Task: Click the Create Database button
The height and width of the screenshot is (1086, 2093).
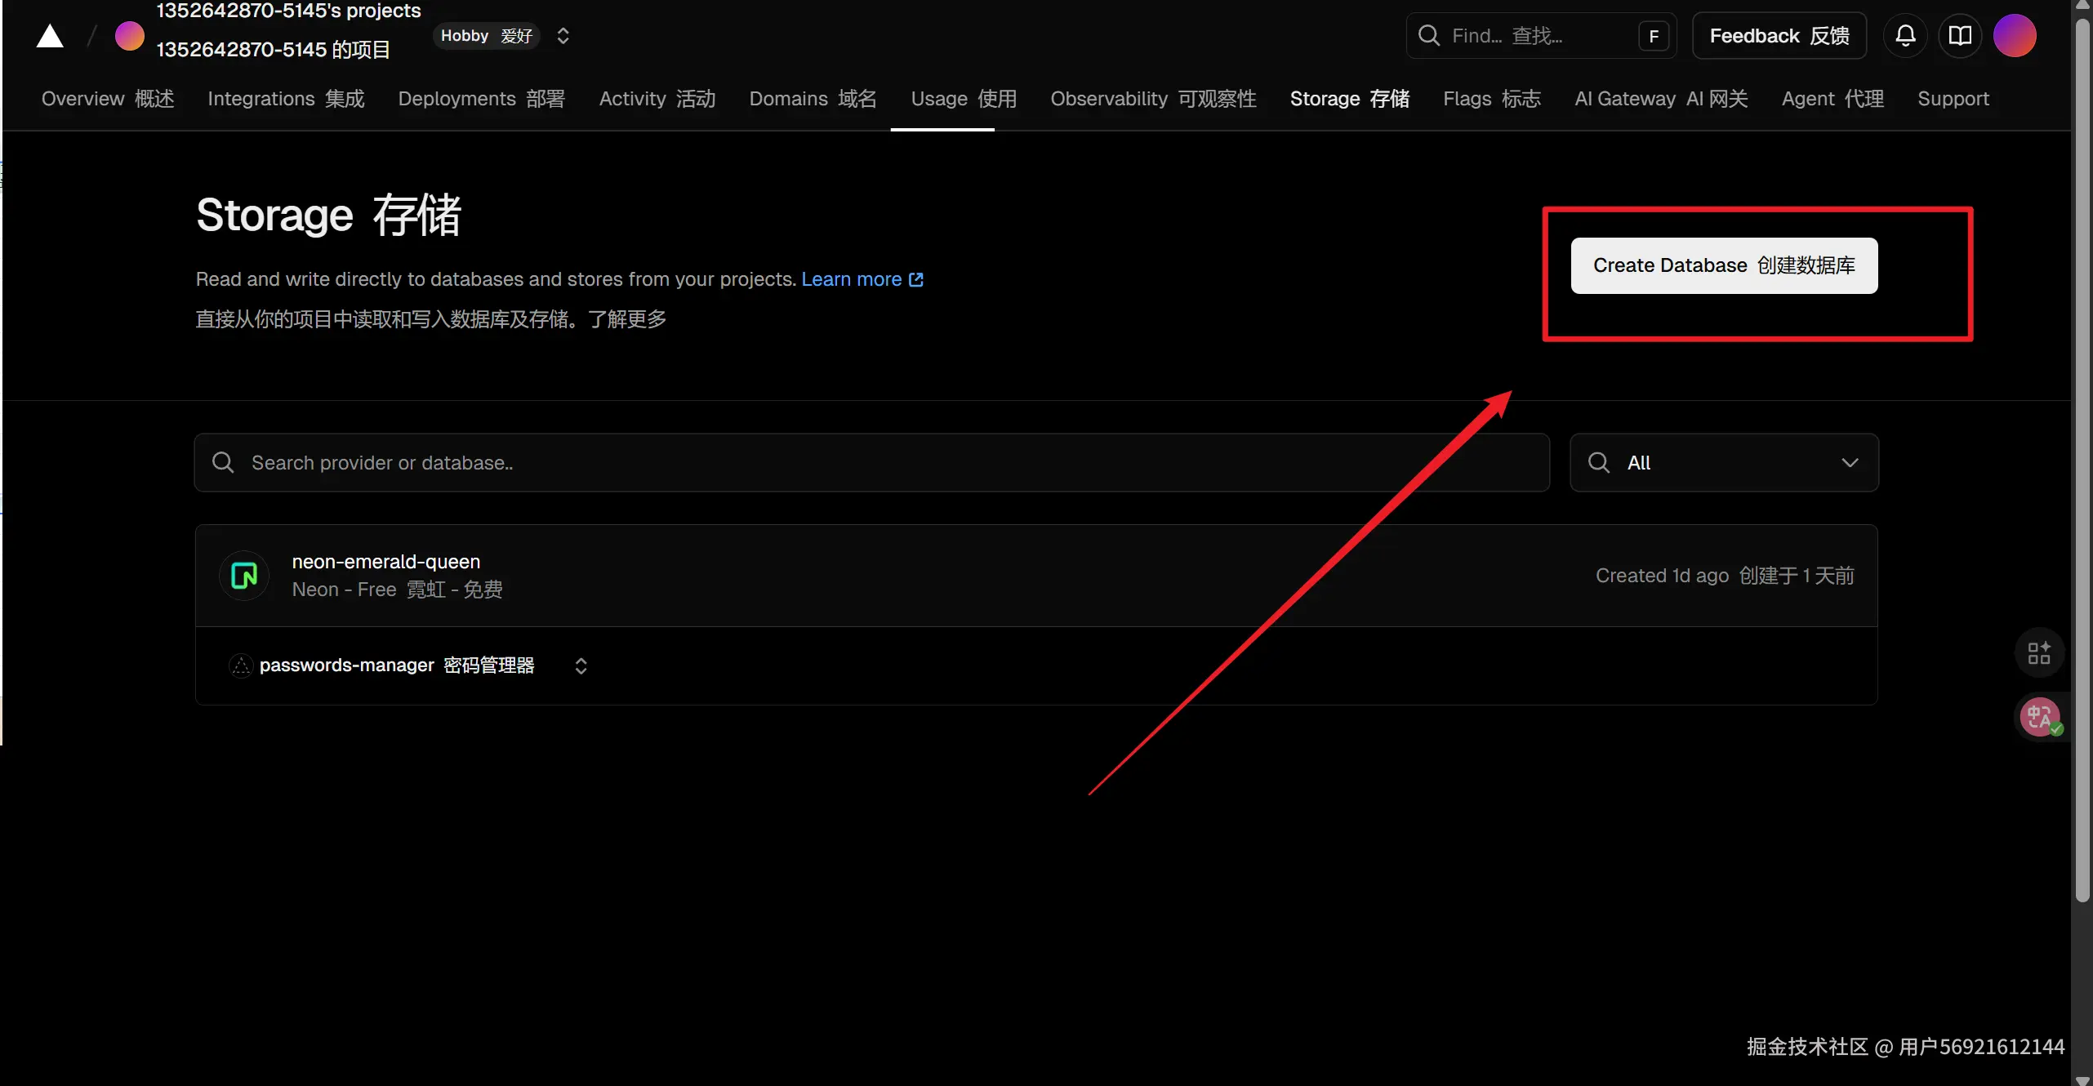Action: point(1723,265)
